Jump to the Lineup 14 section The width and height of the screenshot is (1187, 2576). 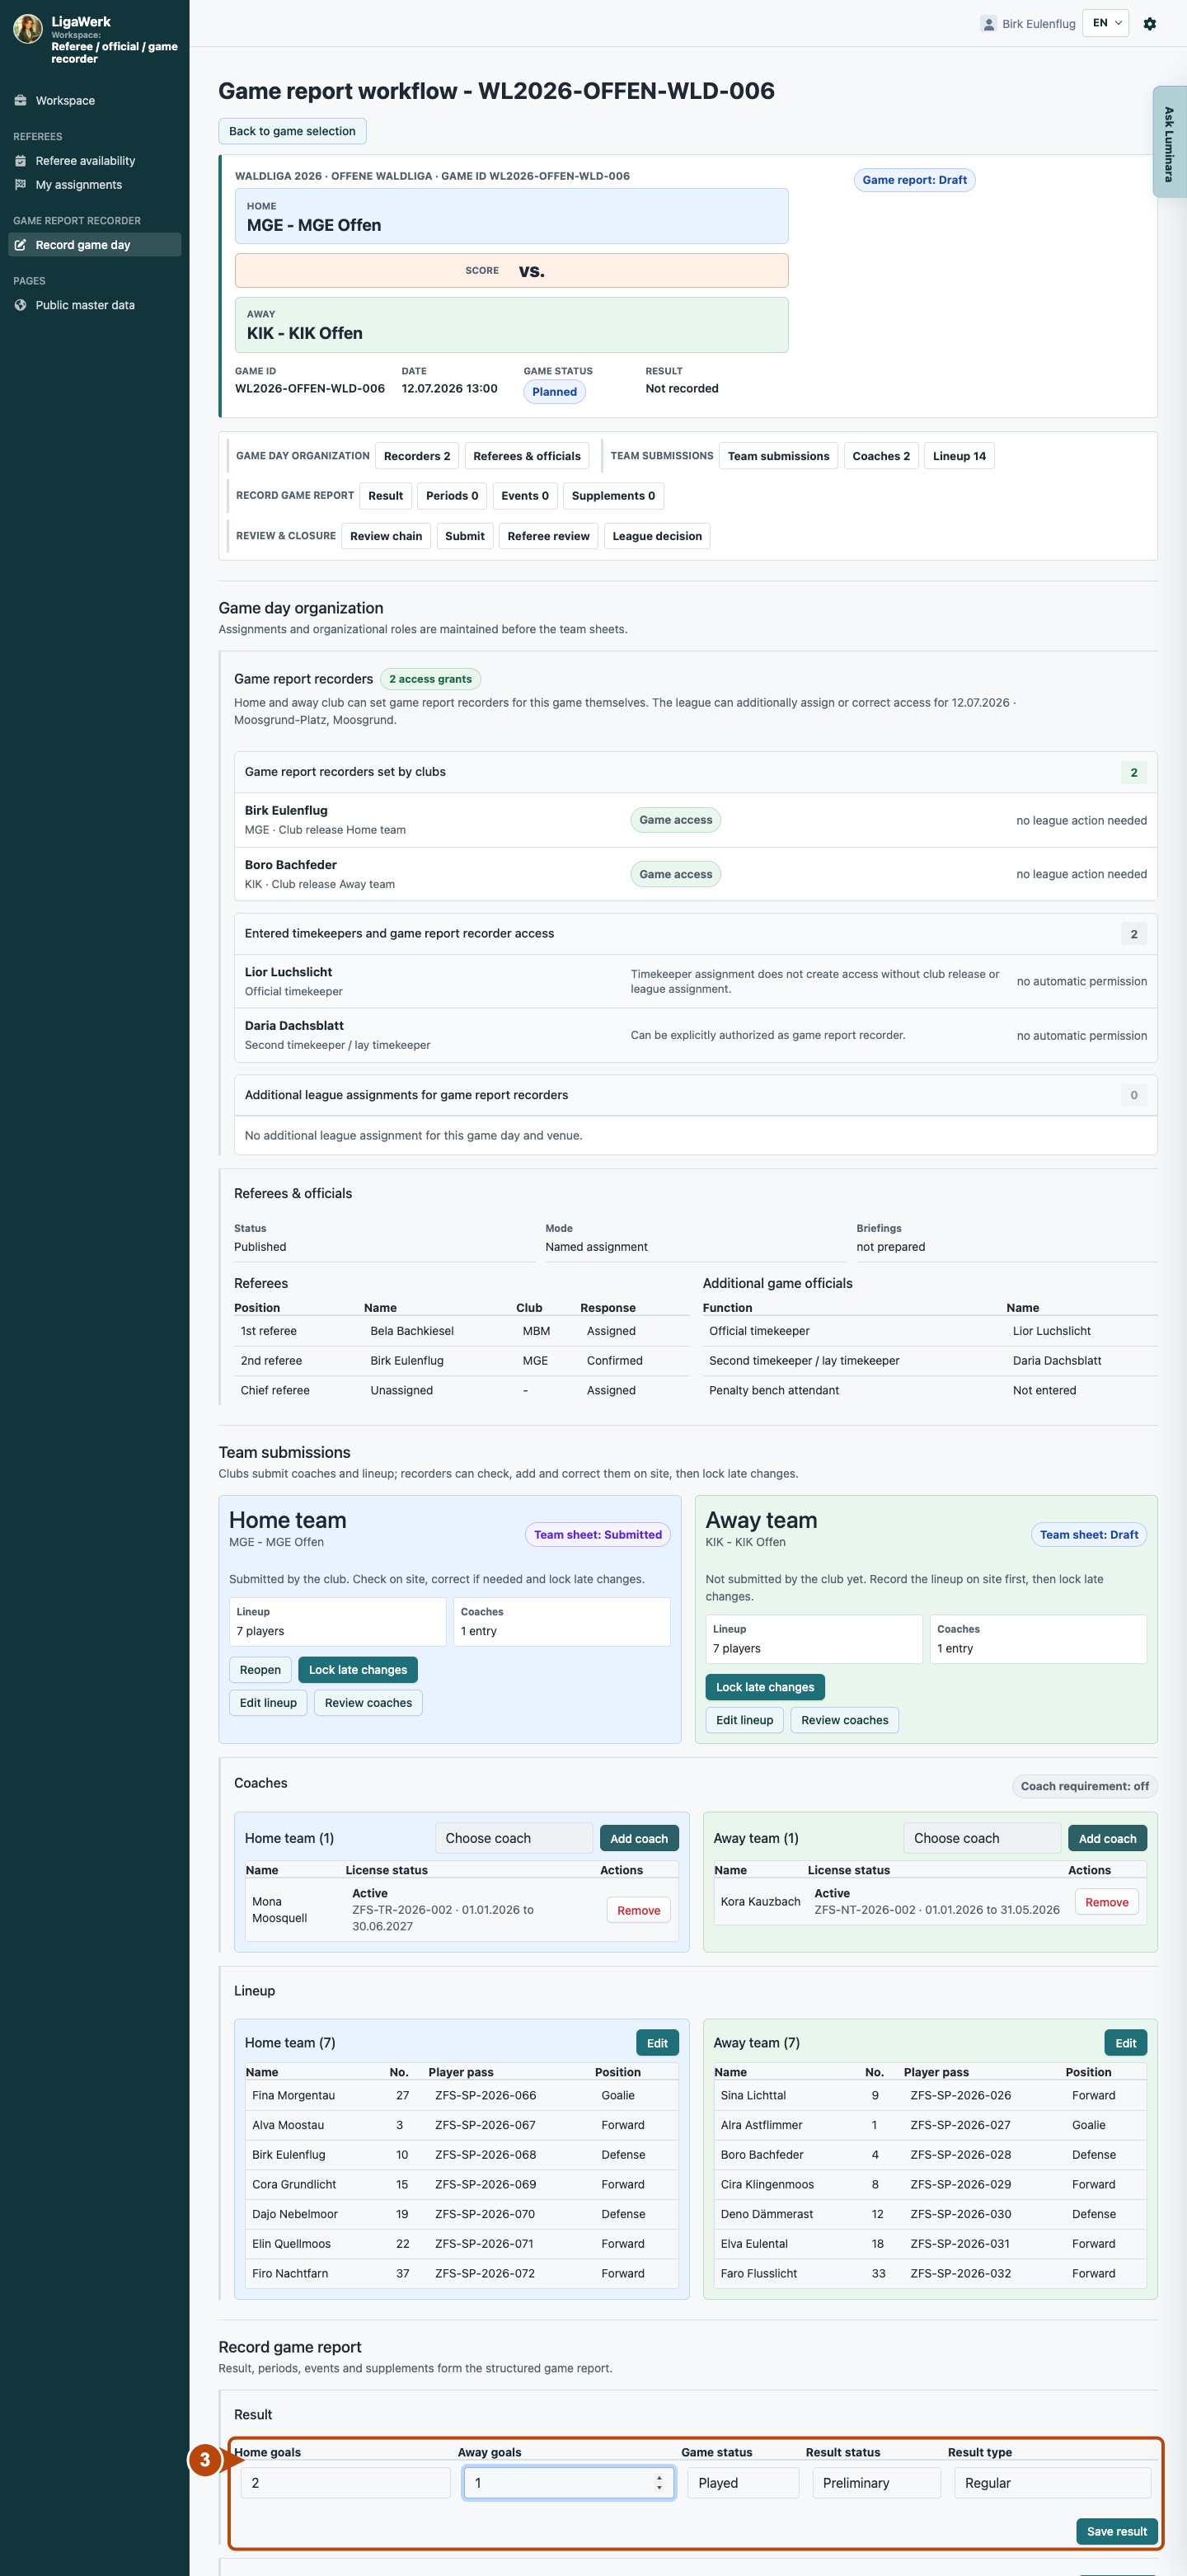[959, 456]
